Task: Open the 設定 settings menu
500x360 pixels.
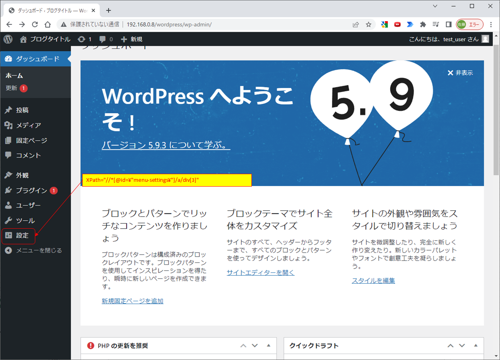Action: tap(35, 235)
